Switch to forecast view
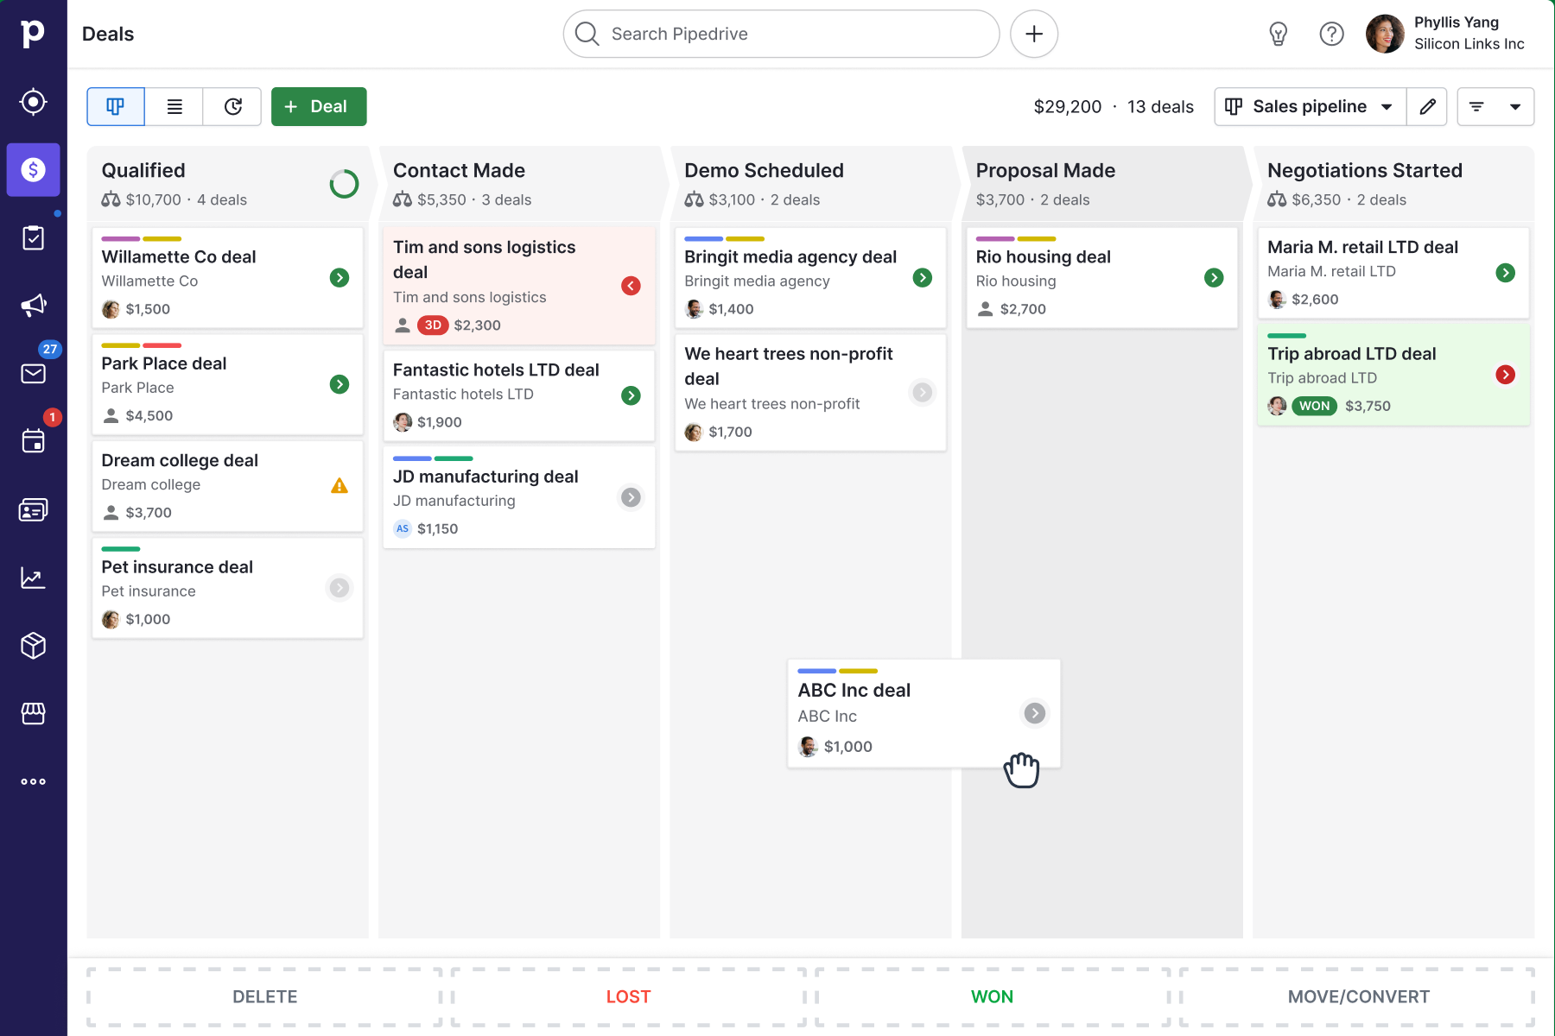This screenshot has width=1555, height=1036. [232, 106]
